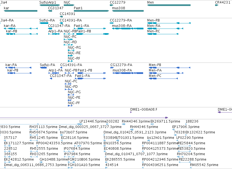
Task: Click the Su(fu) gene label
Action: (x=44, y=2)
